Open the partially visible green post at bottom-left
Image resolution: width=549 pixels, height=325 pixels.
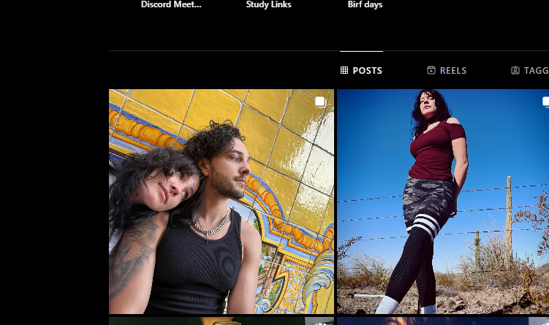pos(222,321)
